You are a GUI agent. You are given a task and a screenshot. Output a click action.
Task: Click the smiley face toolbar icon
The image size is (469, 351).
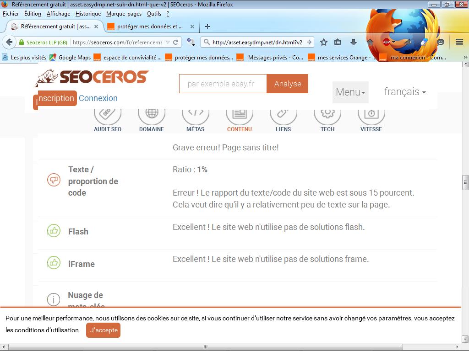441,42
